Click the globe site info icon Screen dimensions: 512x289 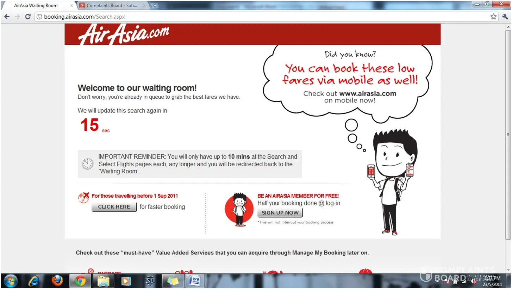[39, 17]
